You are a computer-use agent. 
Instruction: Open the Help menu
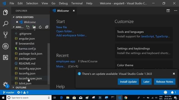pos(89,3)
